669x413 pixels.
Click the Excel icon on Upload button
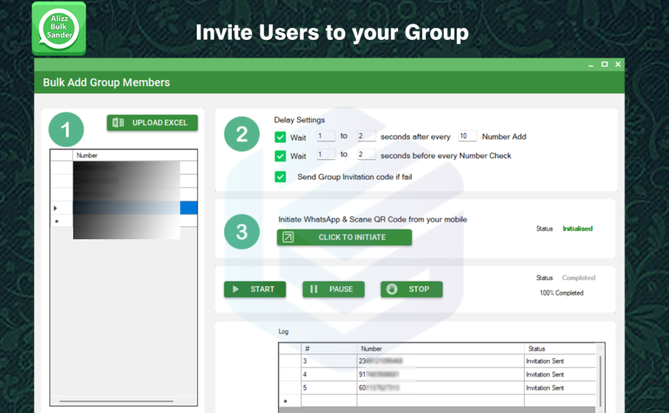click(118, 123)
